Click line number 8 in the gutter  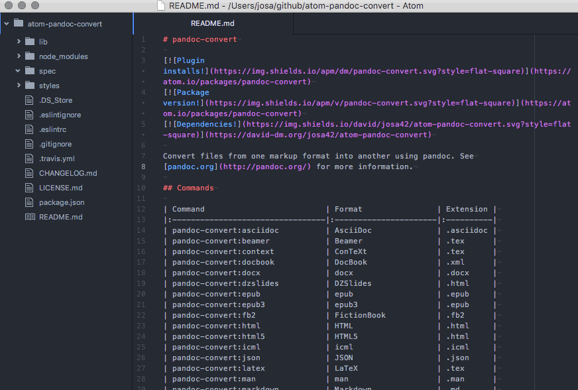click(143, 166)
